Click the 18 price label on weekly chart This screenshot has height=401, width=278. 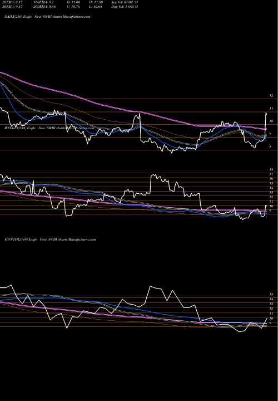tap(271, 169)
